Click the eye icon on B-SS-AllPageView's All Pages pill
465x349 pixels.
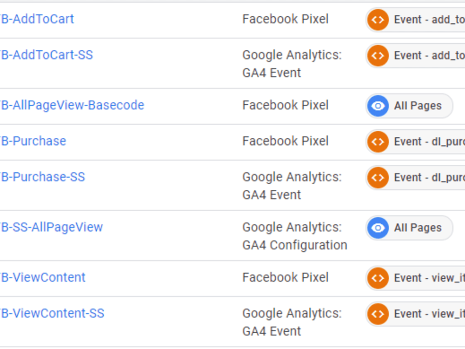coord(378,228)
